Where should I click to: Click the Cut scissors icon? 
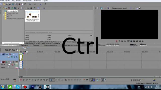tap(19, 4)
